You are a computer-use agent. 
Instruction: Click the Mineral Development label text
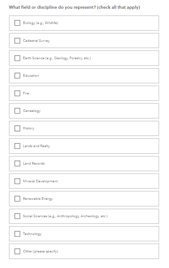click(40, 181)
